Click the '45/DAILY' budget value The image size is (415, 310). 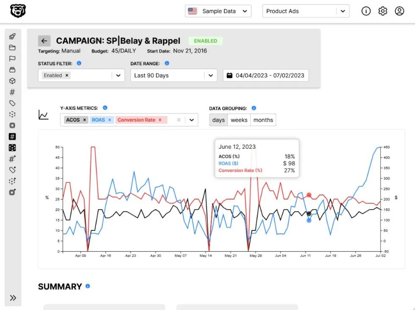point(124,51)
